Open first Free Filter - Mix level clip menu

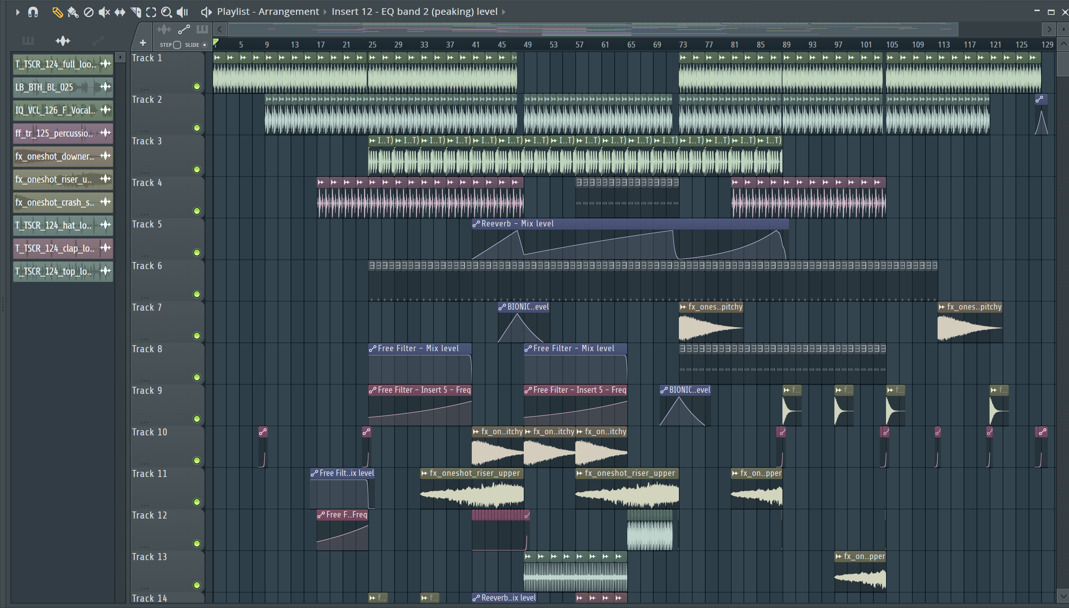point(373,348)
